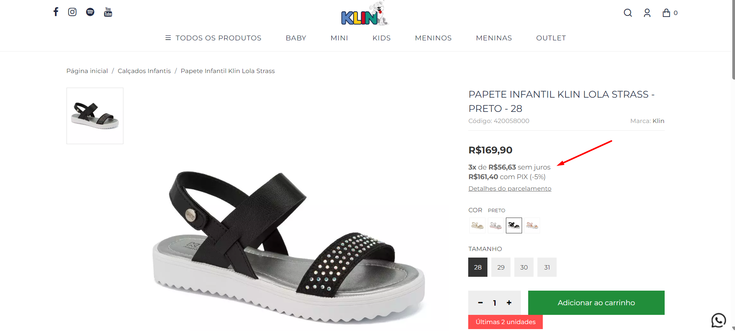This screenshot has width=735, height=331.
Task: Go to the KIDS section
Action: [x=381, y=38]
